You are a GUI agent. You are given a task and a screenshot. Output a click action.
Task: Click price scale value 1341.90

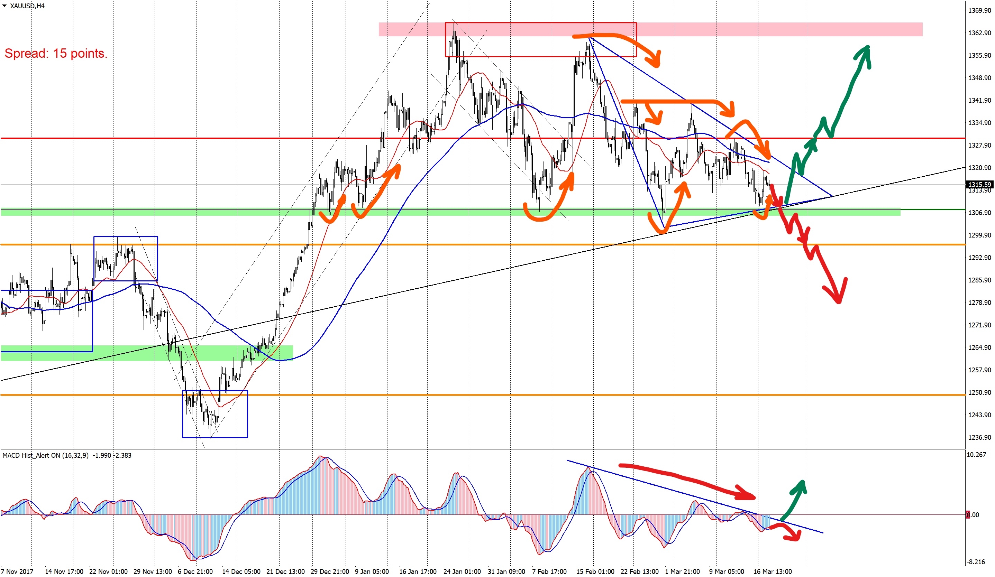pyautogui.click(x=979, y=100)
